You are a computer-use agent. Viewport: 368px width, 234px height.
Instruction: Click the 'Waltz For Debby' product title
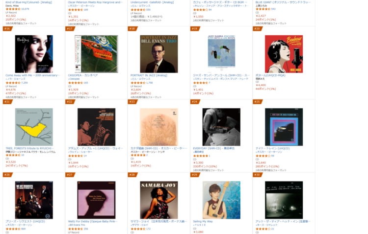coord(93,221)
